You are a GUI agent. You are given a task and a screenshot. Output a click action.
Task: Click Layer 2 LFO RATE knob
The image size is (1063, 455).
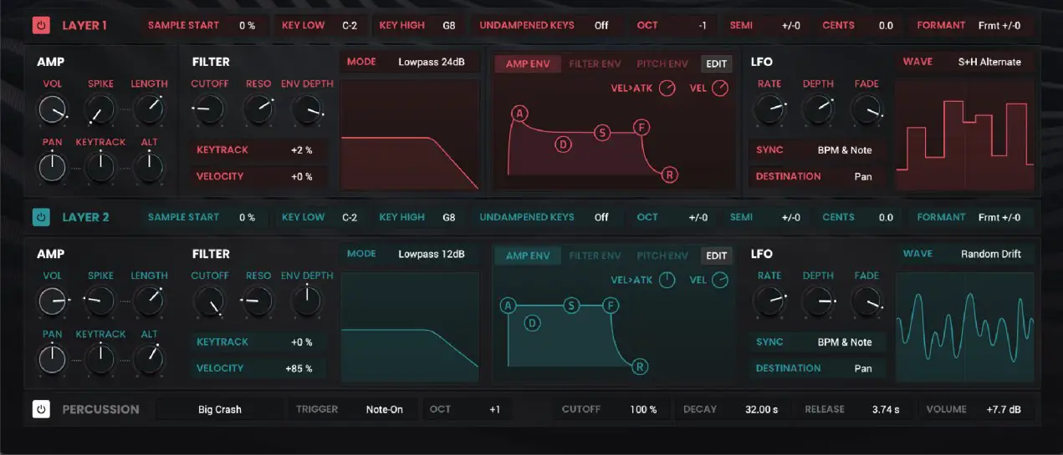click(x=769, y=301)
